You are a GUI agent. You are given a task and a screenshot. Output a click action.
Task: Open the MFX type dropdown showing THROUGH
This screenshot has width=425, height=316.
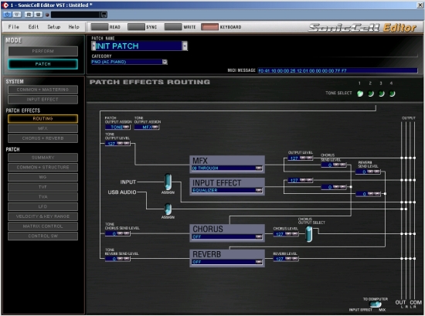pyautogui.click(x=259, y=168)
